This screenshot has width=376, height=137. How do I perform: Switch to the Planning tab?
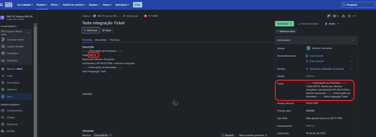coord(114,40)
